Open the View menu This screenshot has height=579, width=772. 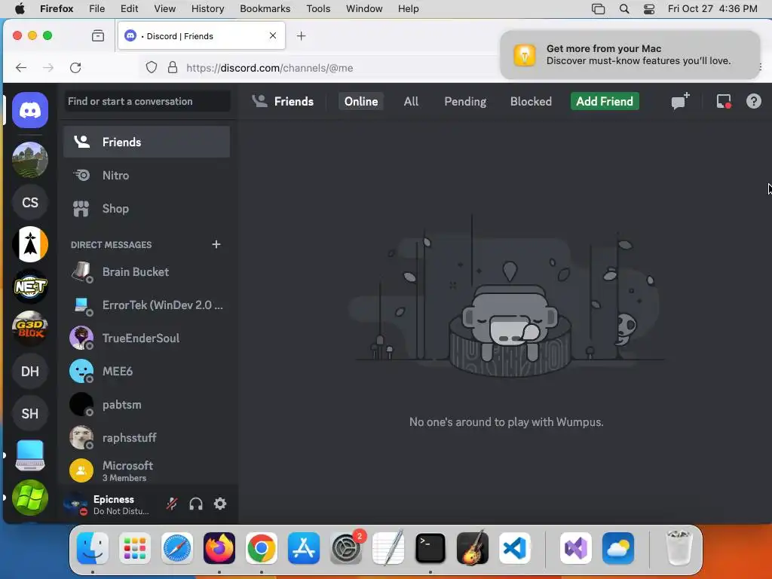164,8
